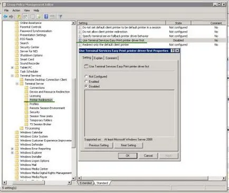Click the blue Help toolbar icon
Image resolution: width=229 pixels, height=193 pixels.
(x=46, y=17)
